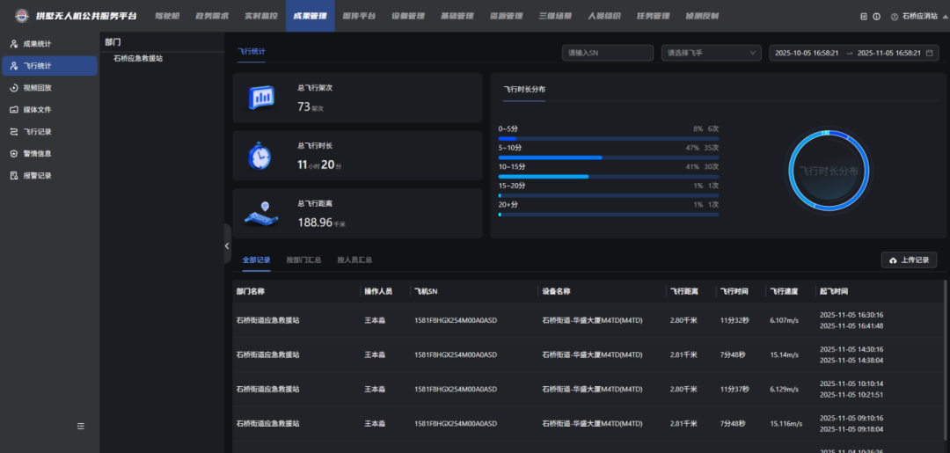
Task: Click the stopwatch icon for 总飞行时长
Action: (x=259, y=156)
